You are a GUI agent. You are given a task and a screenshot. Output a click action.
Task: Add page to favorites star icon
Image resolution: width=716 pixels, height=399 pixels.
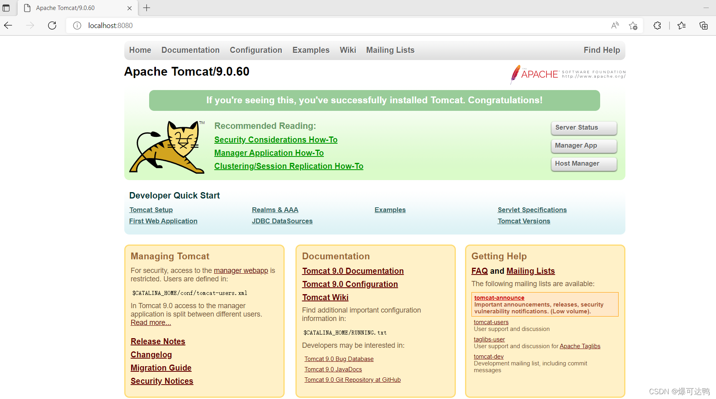tap(633, 26)
